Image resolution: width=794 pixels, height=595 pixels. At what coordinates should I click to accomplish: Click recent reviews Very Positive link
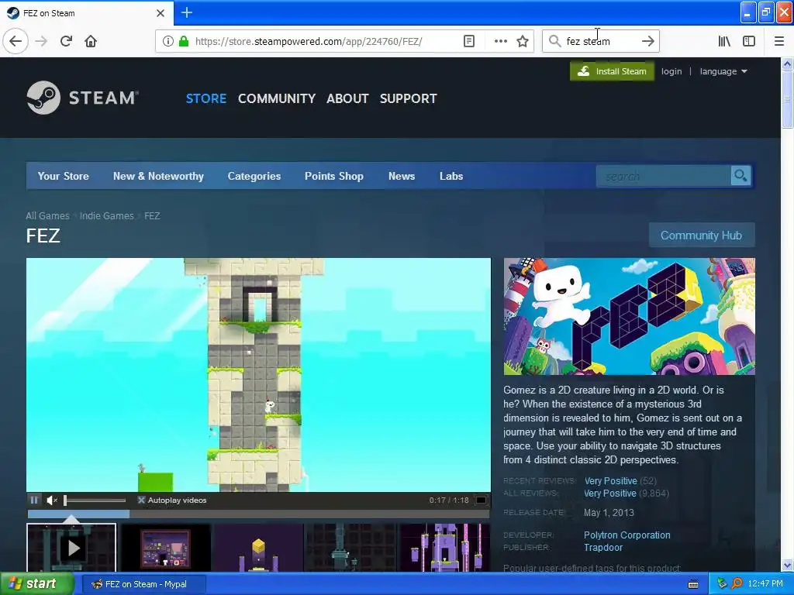(611, 480)
